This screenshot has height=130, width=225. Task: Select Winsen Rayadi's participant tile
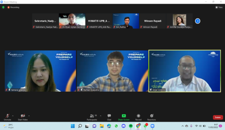[153, 21]
